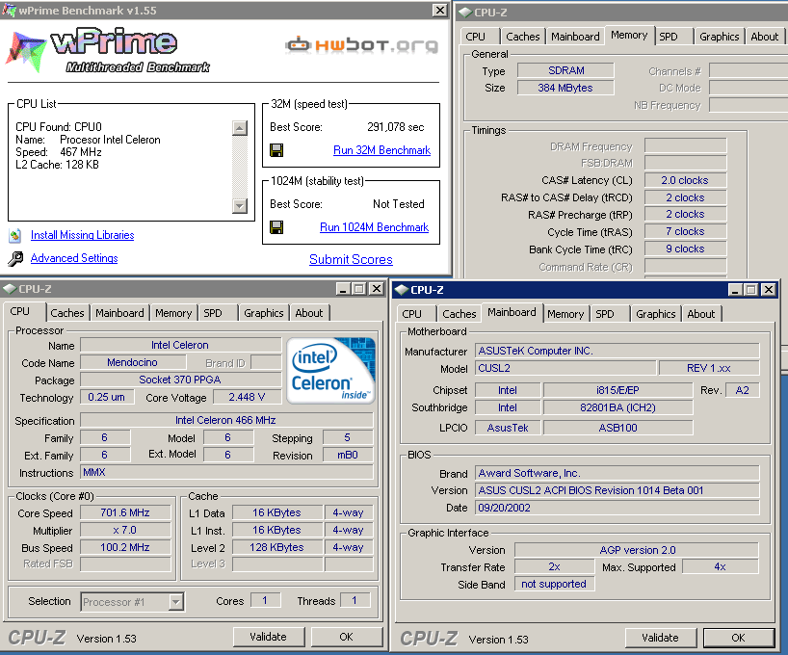Click the Install Missing Libraries icon
This screenshot has width=788, height=655.
click(x=14, y=235)
